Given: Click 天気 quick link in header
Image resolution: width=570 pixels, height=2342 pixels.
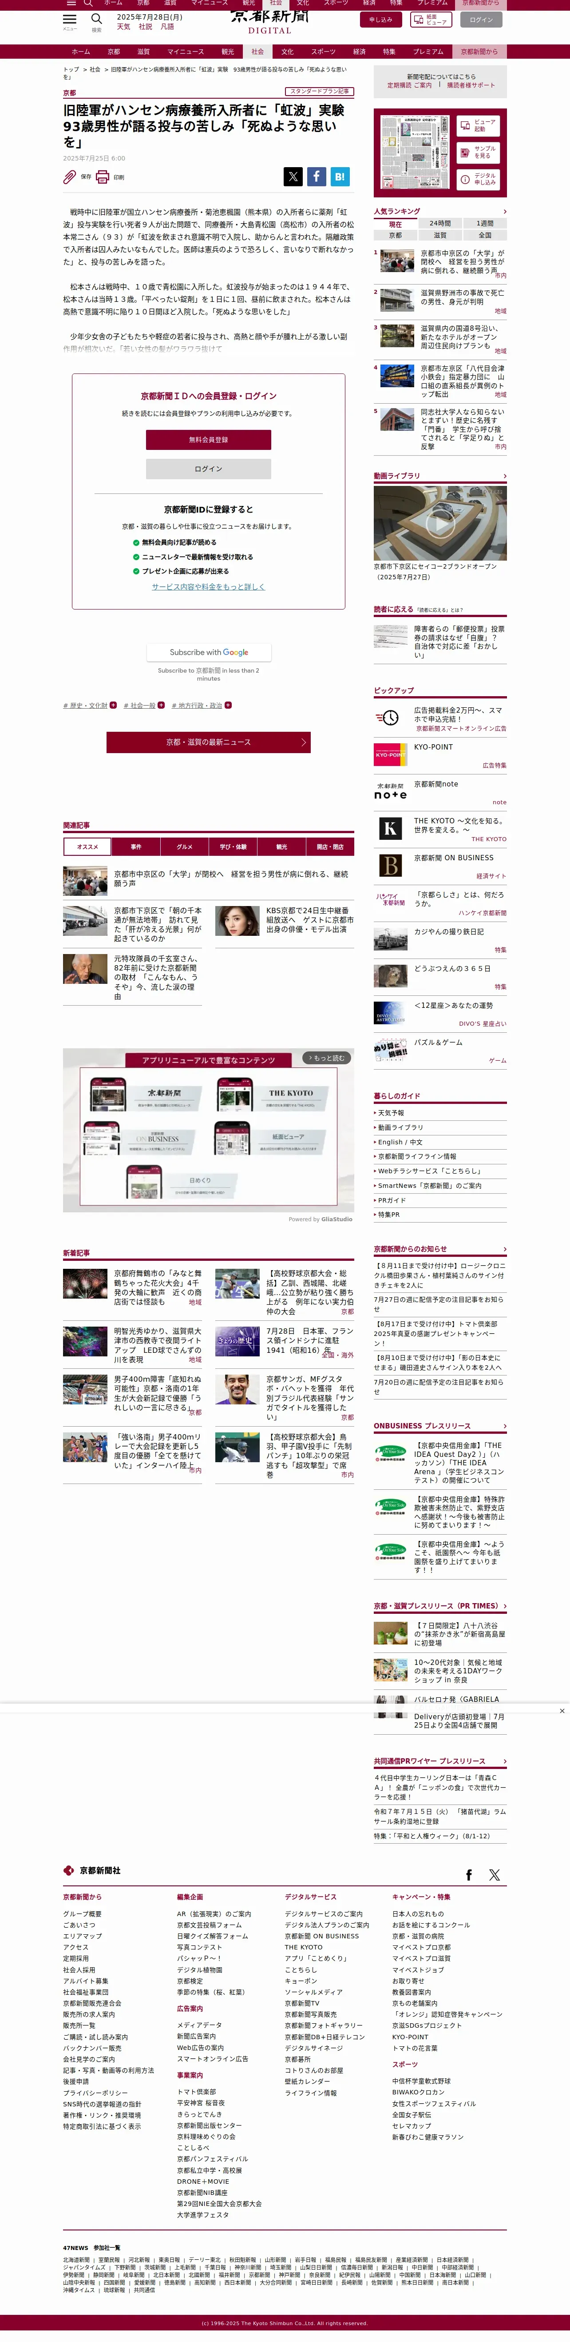Looking at the screenshot, I should (x=123, y=26).
